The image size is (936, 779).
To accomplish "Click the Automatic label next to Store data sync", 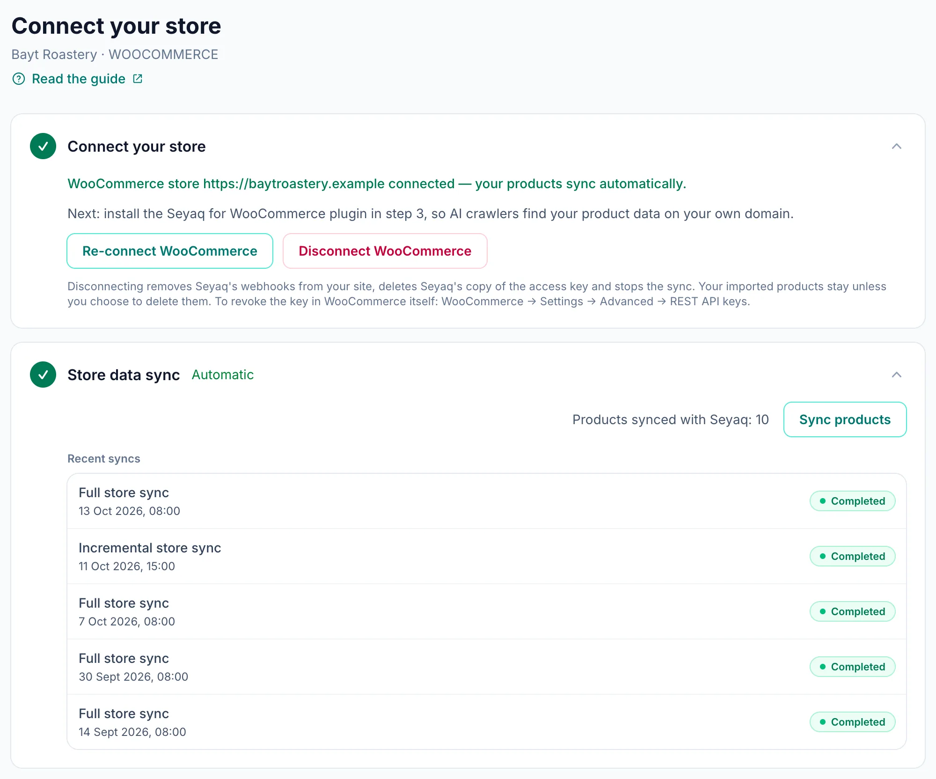I will (223, 375).
